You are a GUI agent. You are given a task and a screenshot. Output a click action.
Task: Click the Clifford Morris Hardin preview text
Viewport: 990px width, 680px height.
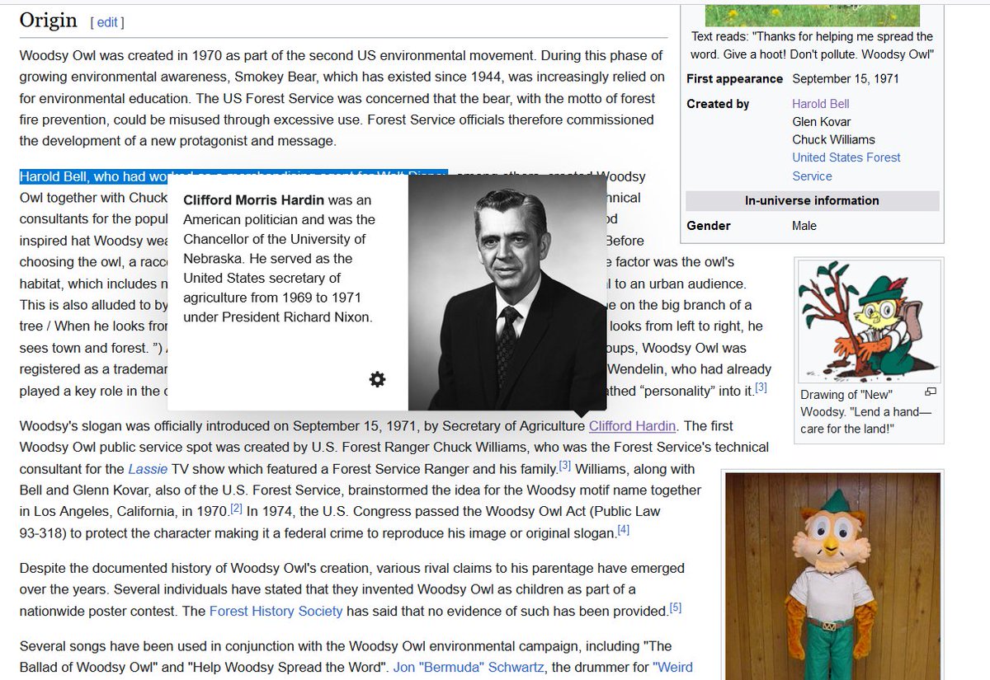pyautogui.click(x=279, y=258)
